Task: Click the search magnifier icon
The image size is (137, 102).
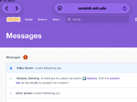Action: click(x=69, y=19)
